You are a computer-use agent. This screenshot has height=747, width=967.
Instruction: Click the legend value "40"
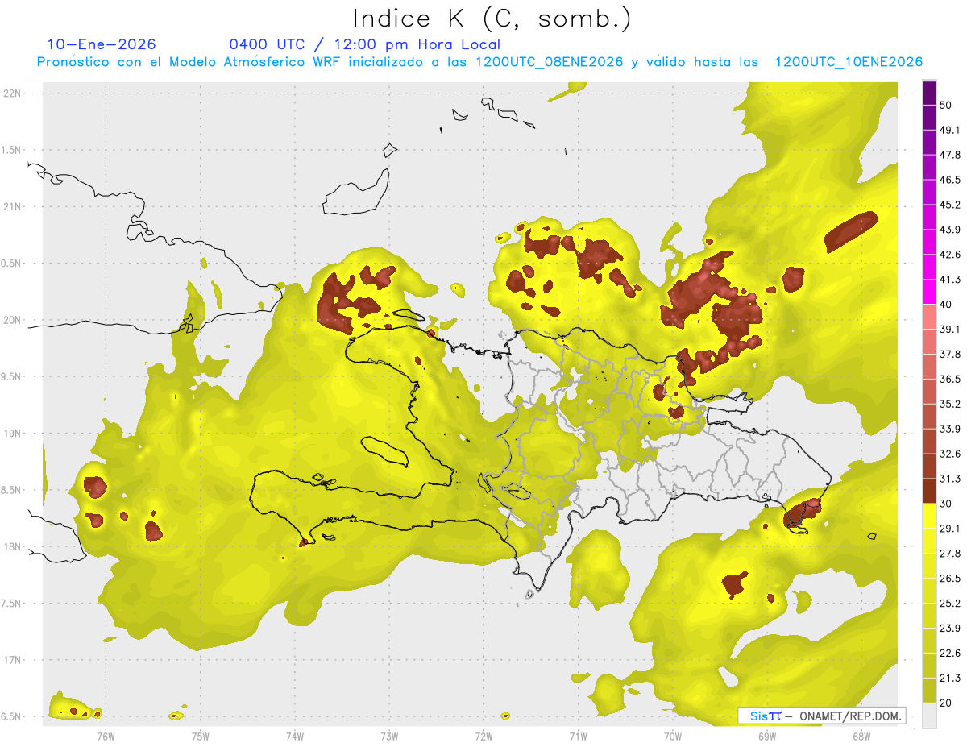(946, 305)
